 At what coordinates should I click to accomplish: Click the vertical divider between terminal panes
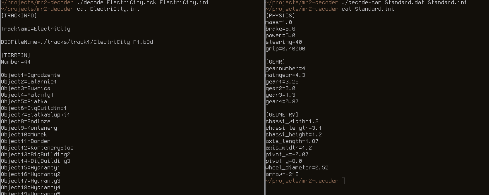coord(264,97)
